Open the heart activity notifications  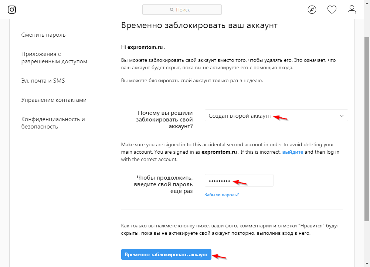point(332,10)
